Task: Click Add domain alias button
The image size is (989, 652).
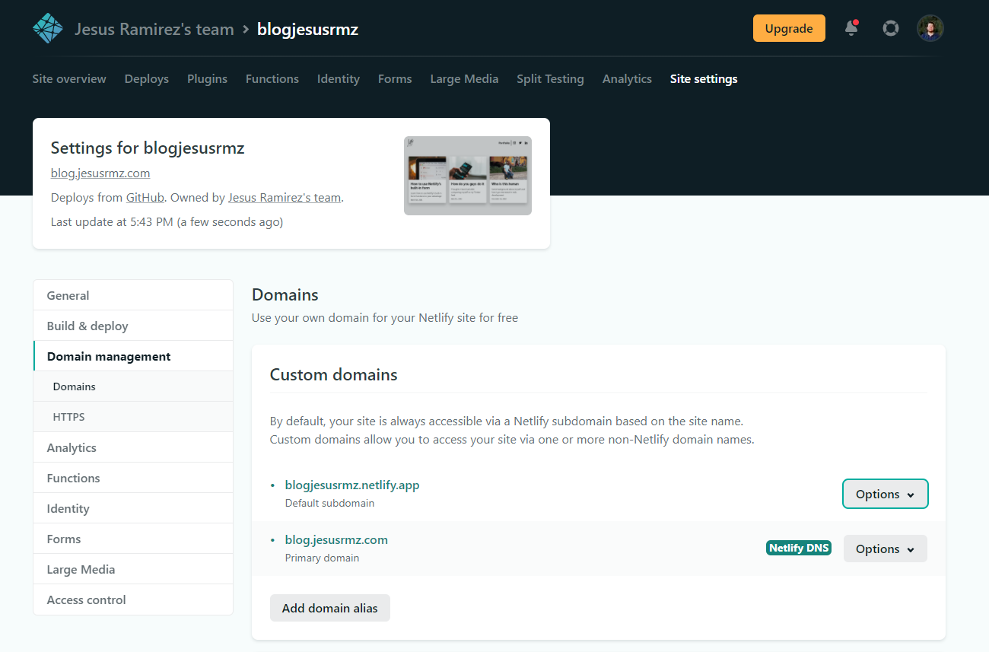Action: [x=330, y=608]
